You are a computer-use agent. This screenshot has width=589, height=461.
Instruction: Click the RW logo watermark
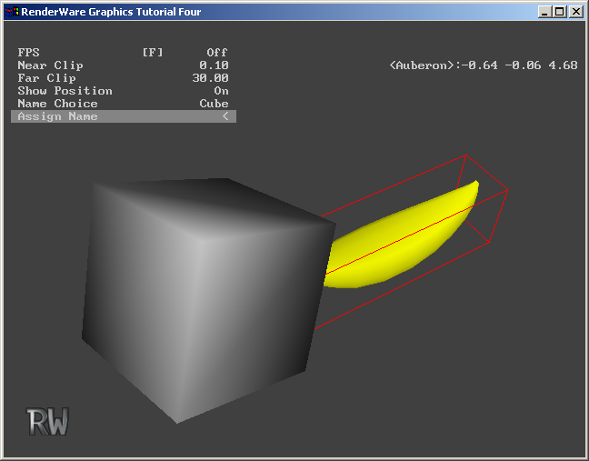pyautogui.click(x=48, y=421)
